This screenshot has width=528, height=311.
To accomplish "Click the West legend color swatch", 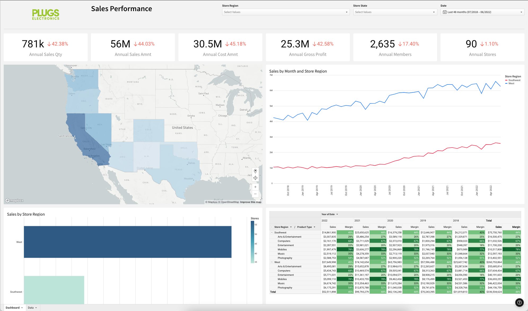I will tap(506, 83).
